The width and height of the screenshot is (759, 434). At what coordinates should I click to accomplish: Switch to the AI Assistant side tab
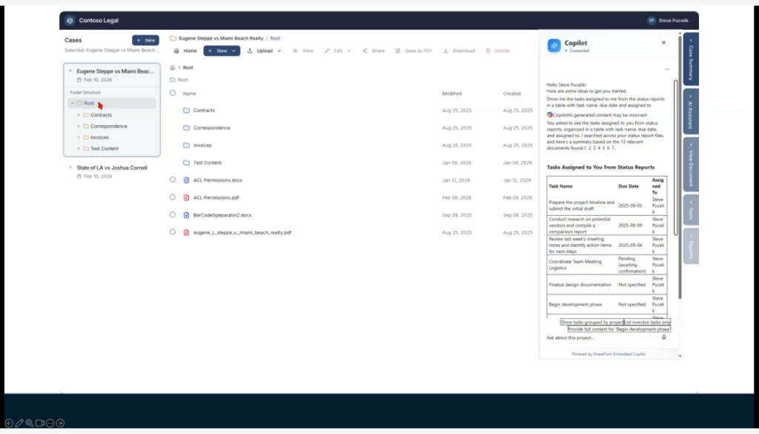click(691, 111)
